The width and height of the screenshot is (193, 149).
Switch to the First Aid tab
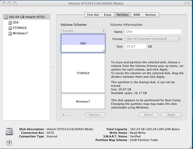click(x=93, y=15)
